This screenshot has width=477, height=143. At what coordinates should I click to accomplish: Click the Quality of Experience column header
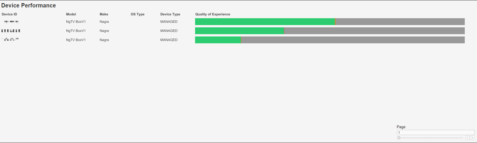point(213,14)
